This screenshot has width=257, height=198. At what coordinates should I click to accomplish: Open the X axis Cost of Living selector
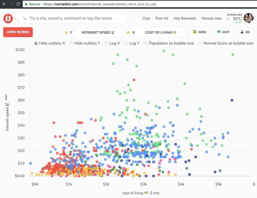(161, 32)
